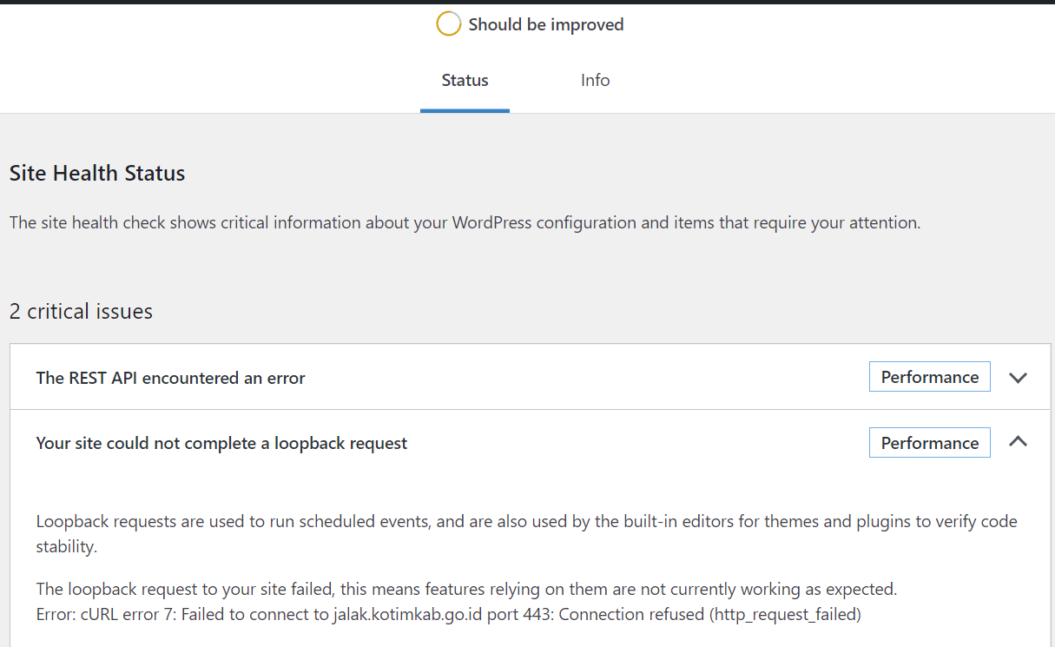Click Performance badge on loopback request row
The height and width of the screenshot is (647, 1055).
929,443
